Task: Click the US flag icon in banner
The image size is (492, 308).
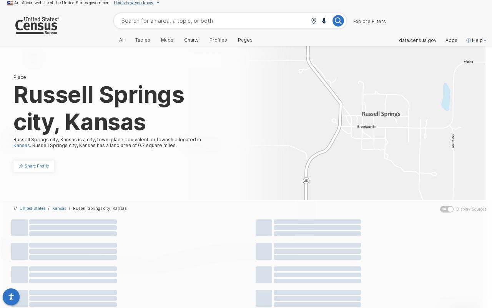Action: (x=10, y=3)
